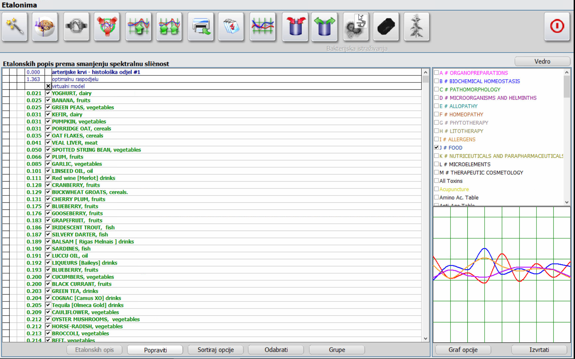Click the Vedro button
Image resolution: width=575 pixels, height=359 pixels.
pos(542,61)
